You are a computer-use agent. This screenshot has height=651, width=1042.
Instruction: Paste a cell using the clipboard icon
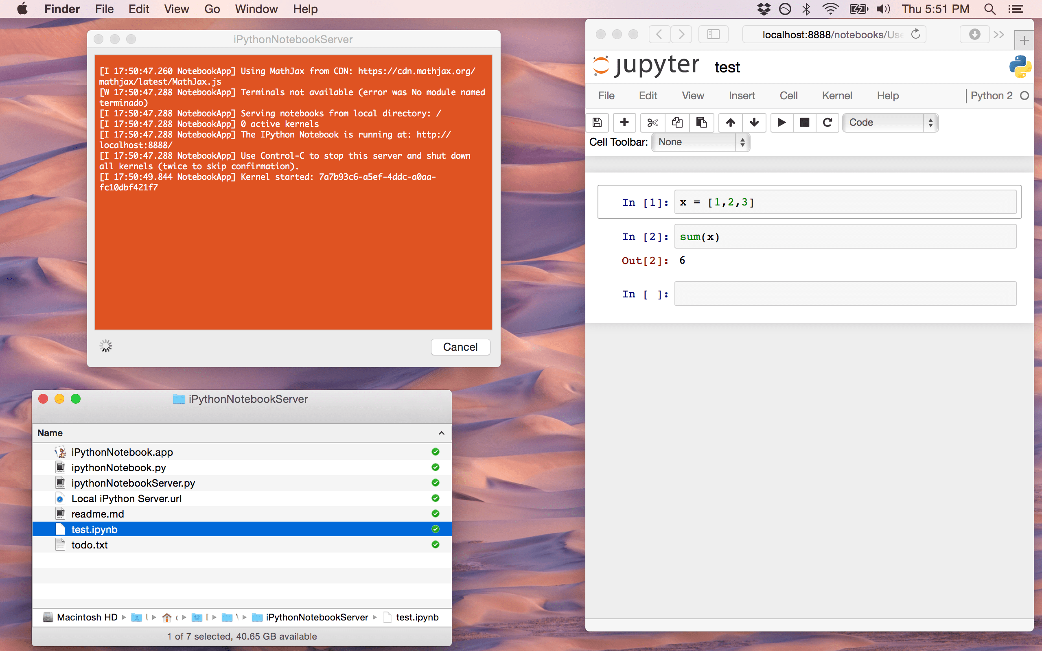point(702,123)
